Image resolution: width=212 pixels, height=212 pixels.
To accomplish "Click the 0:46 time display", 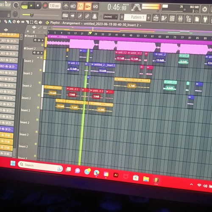I will [117, 7].
